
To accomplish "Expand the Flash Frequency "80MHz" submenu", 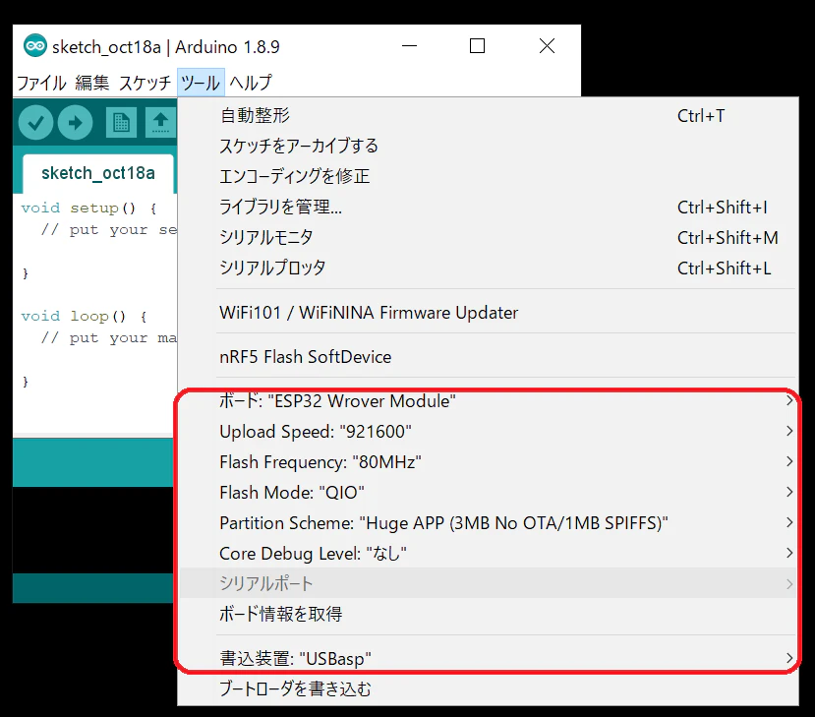I will pos(488,461).
